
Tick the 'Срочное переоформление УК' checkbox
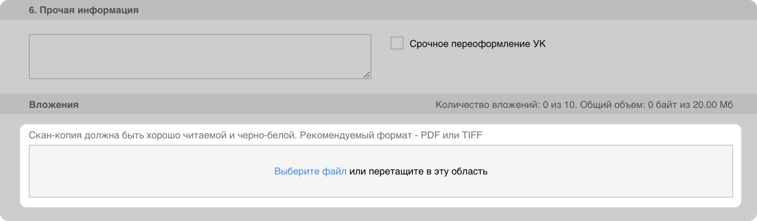tap(396, 43)
